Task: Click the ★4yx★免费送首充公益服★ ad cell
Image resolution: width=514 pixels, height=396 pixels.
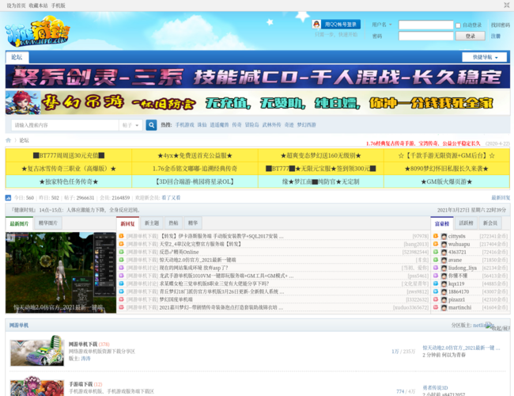Action: pos(195,155)
